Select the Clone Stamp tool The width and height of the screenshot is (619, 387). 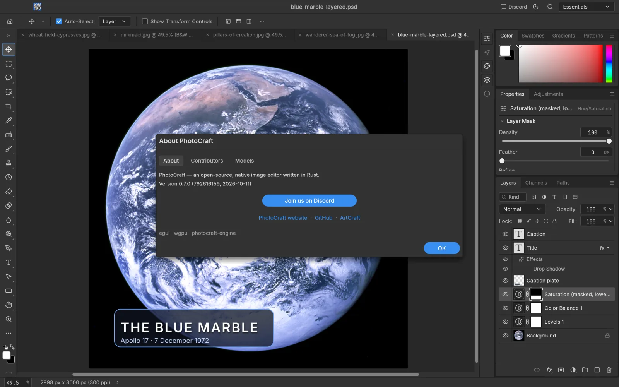pos(9,163)
